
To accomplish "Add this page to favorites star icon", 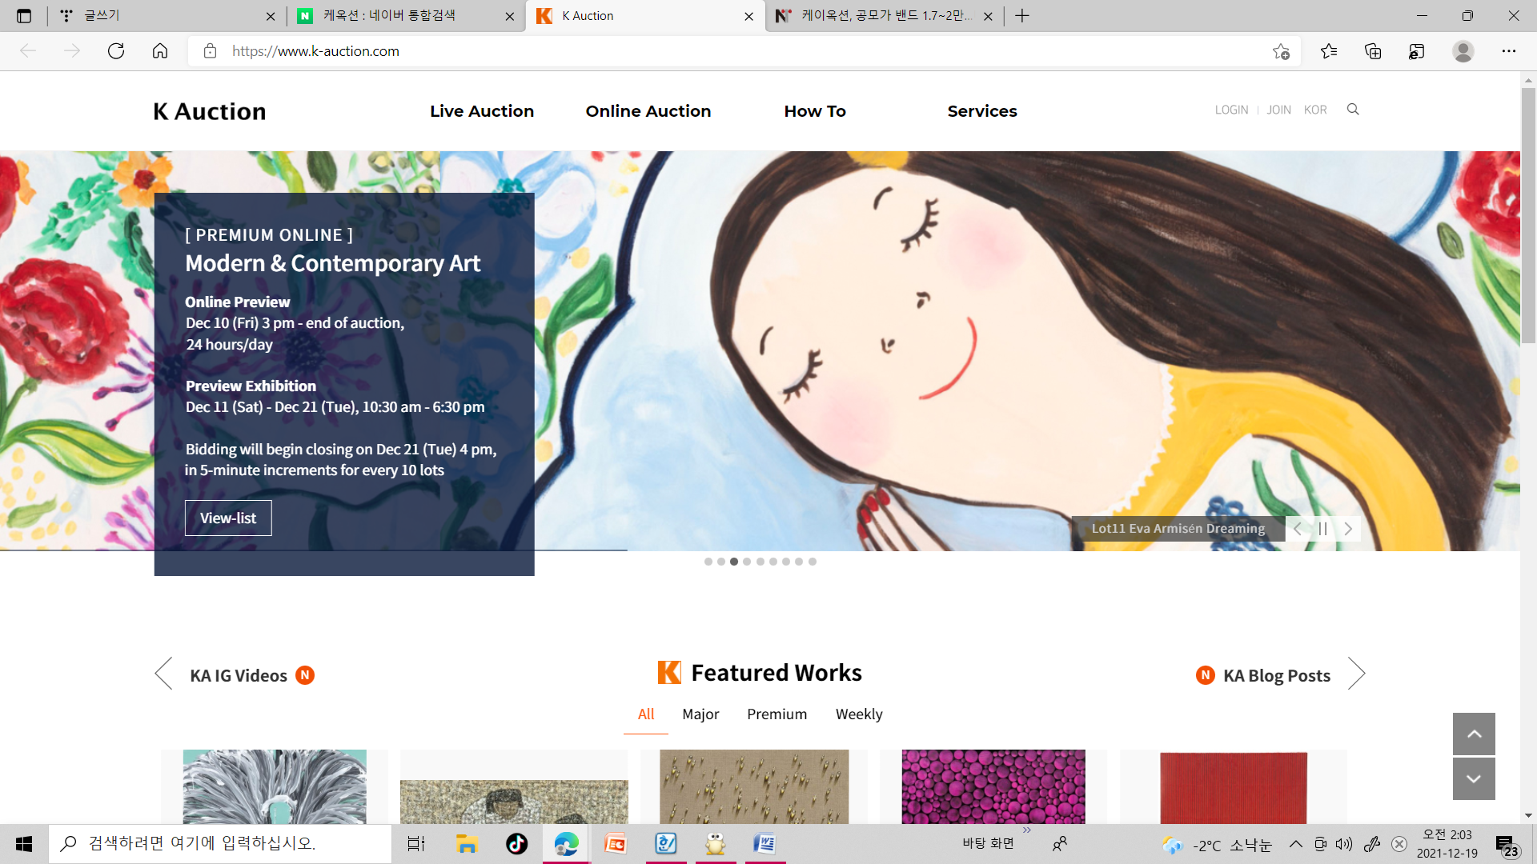I will pyautogui.click(x=1281, y=51).
